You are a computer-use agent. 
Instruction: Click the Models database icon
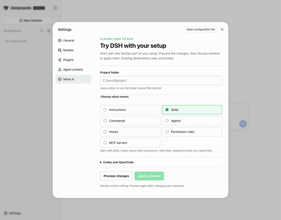(x=60, y=50)
